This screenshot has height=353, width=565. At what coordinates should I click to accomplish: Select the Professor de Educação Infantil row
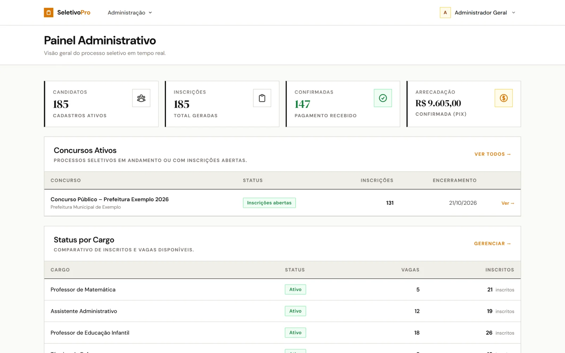click(282, 333)
